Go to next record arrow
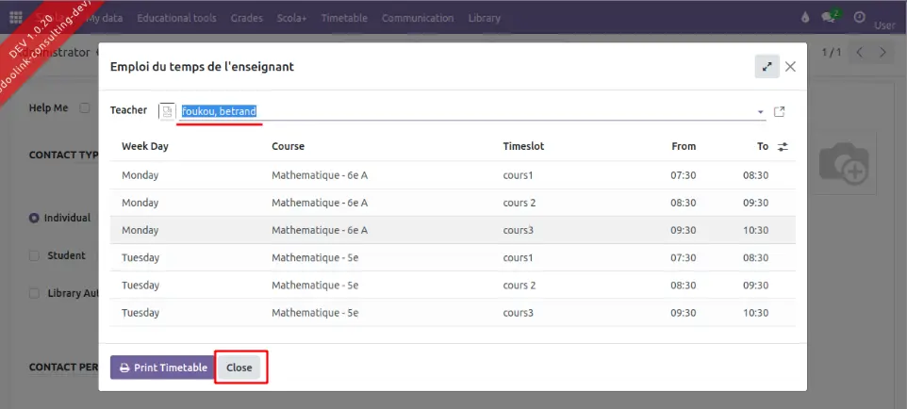Screen dimensions: 907x409 pos(883,53)
